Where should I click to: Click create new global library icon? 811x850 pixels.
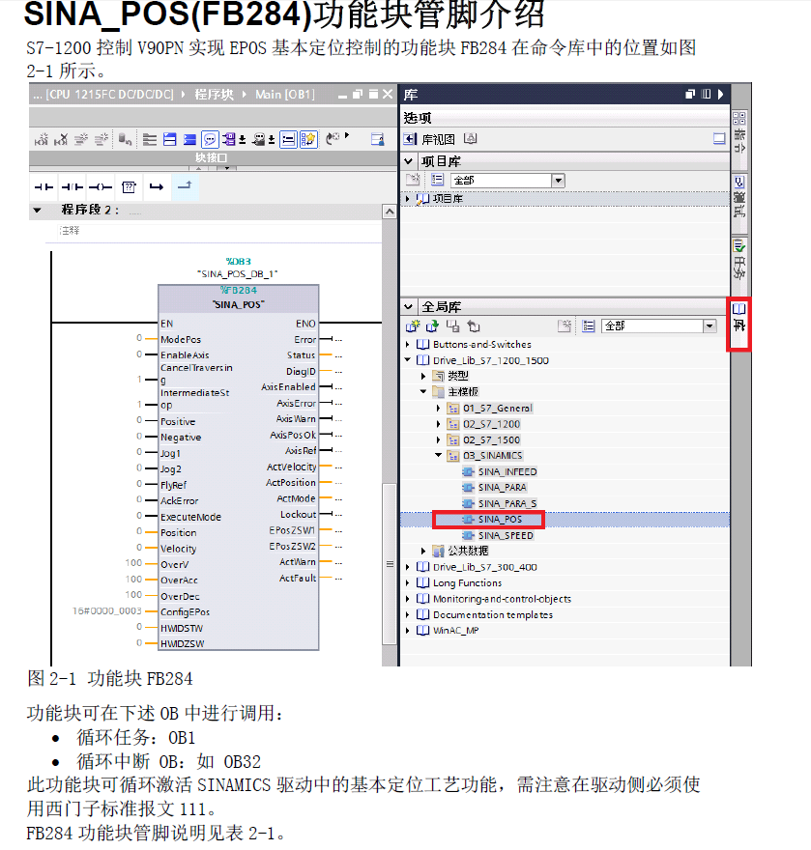pyautogui.click(x=414, y=326)
